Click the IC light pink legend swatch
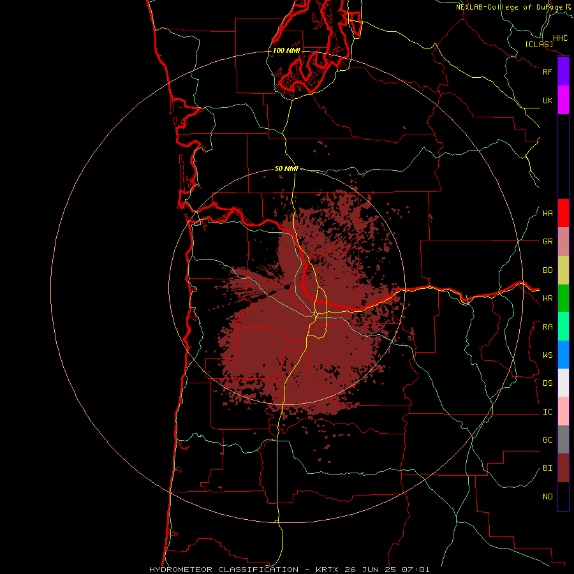This screenshot has width=574, height=574. pos(563,411)
